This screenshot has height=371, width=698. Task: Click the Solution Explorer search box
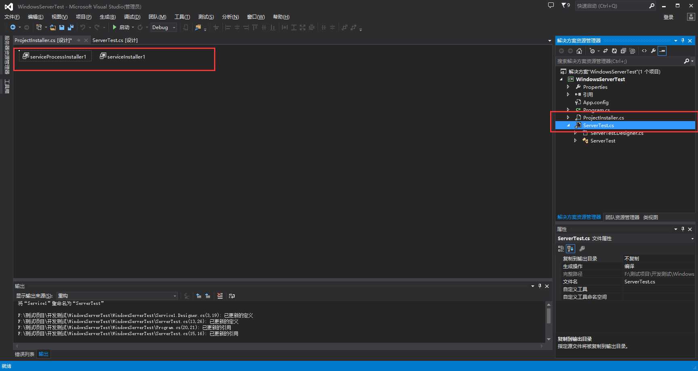(619, 61)
